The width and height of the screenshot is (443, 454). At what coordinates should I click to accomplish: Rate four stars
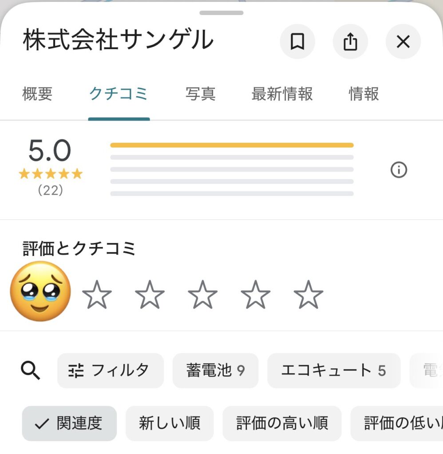(x=255, y=294)
